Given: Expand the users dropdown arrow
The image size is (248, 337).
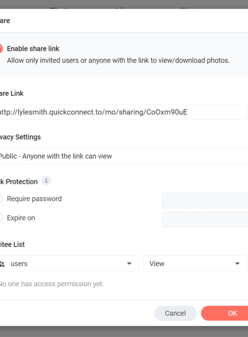Looking at the screenshot, I should tap(129, 264).
